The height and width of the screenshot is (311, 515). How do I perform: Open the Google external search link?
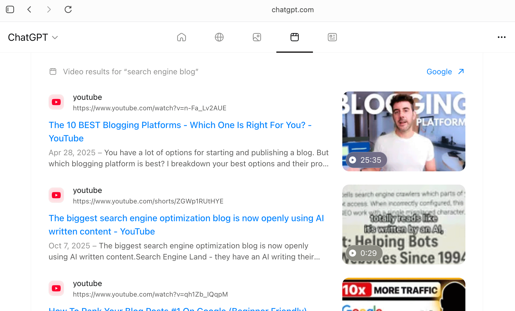[x=445, y=72]
